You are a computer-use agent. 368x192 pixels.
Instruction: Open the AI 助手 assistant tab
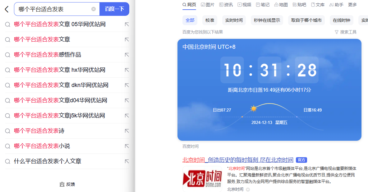pos(336,5)
